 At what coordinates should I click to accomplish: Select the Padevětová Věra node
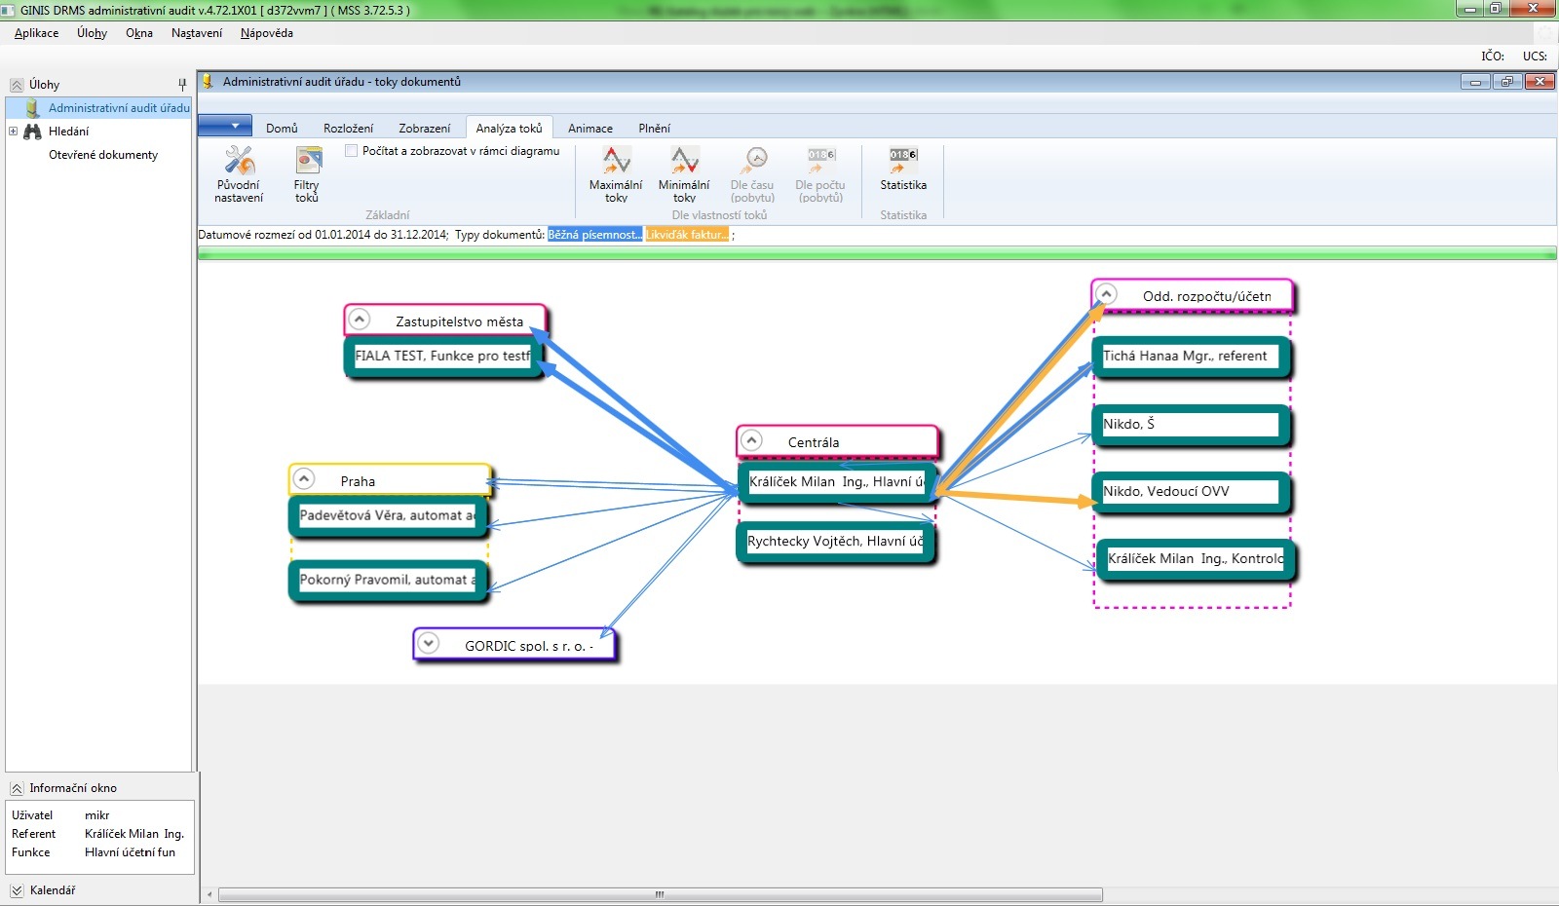click(x=388, y=516)
